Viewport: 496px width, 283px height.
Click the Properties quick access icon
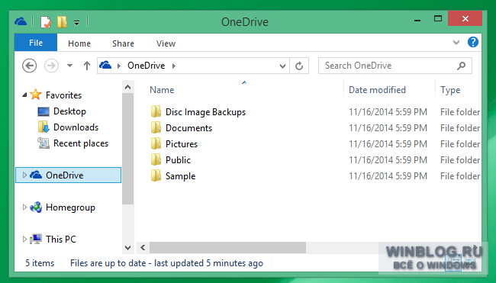46,22
